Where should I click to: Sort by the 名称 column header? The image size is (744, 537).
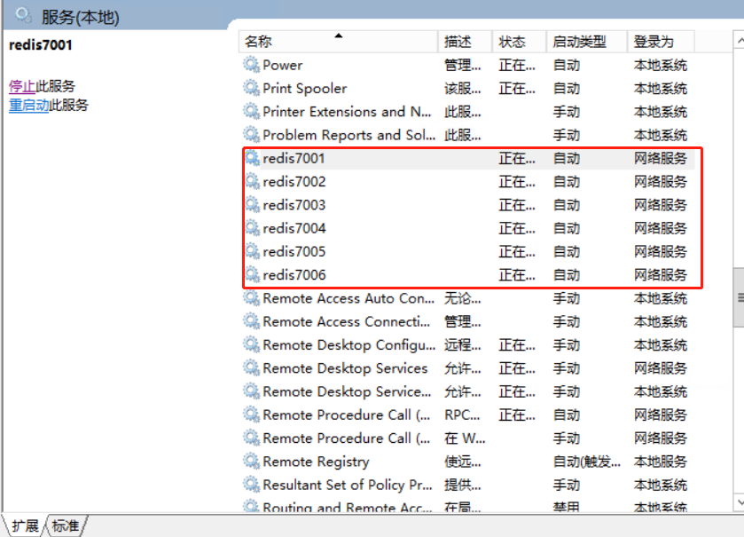click(x=338, y=42)
